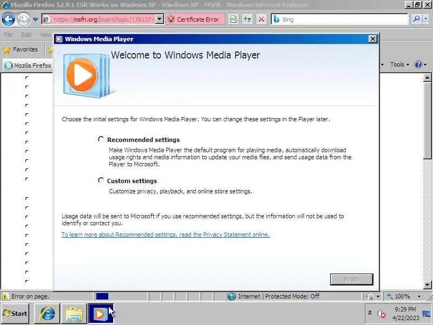Open the Tools menu in command bar

click(x=399, y=64)
